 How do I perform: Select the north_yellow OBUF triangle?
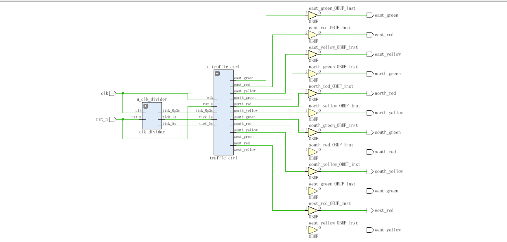313,113
